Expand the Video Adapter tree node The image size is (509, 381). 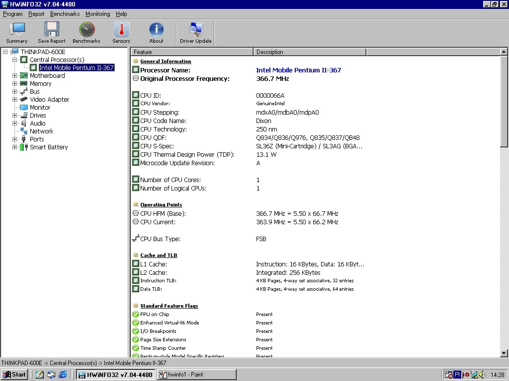coord(14,99)
